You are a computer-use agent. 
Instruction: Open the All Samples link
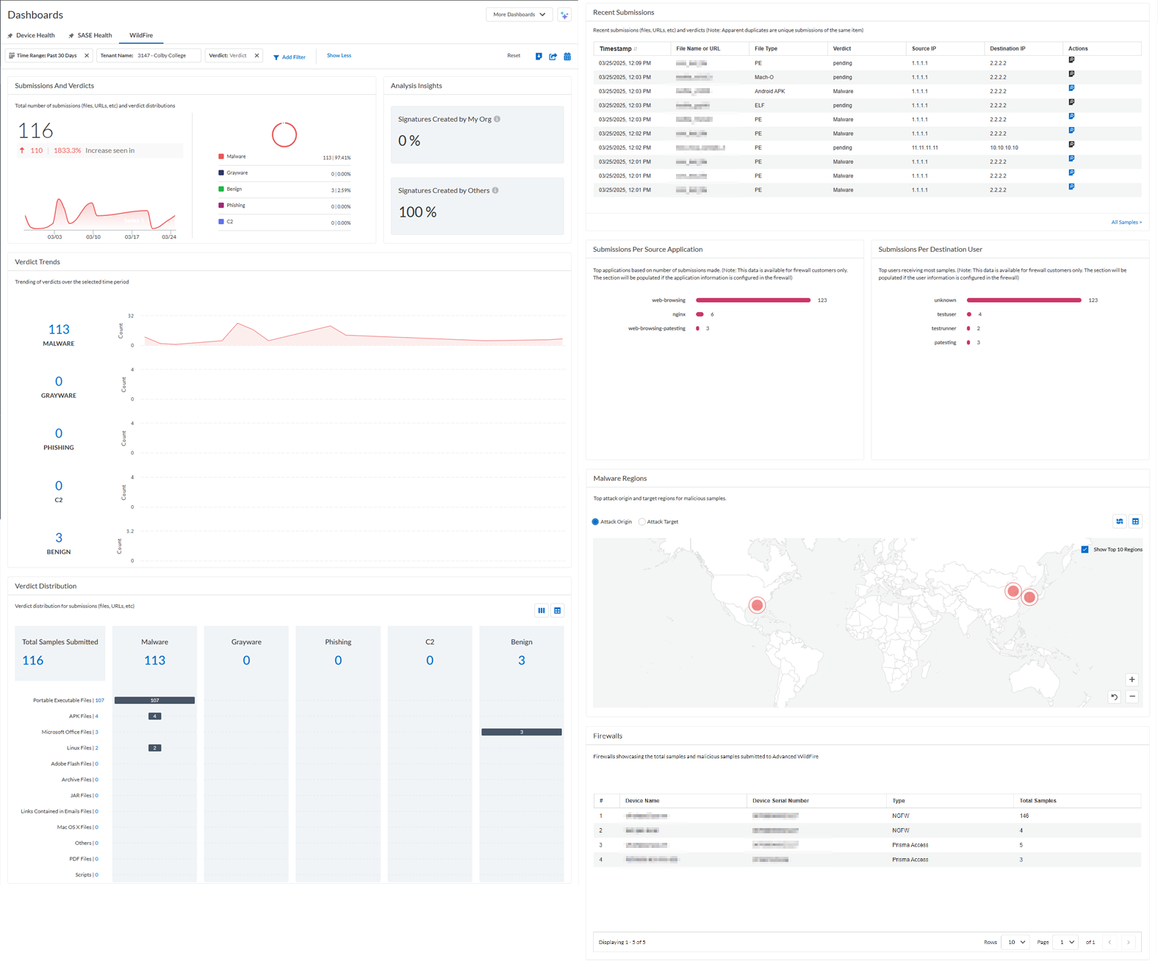1126,222
